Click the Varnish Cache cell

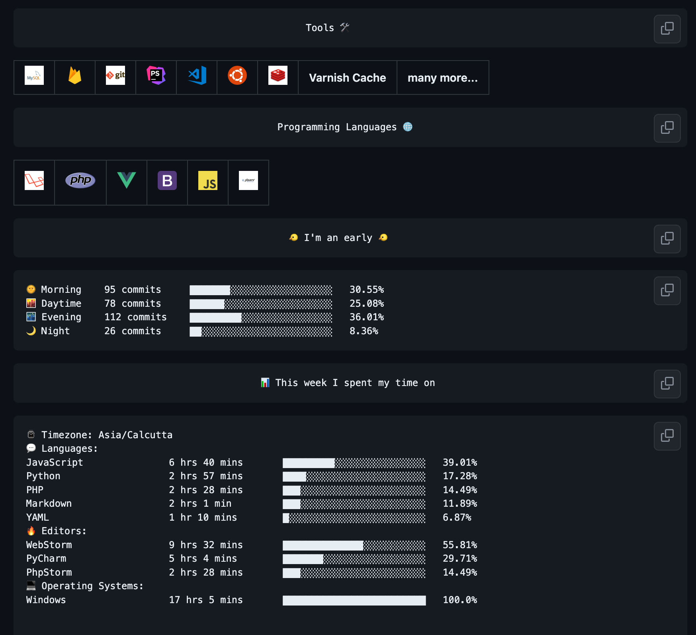click(x=347, y=78)
